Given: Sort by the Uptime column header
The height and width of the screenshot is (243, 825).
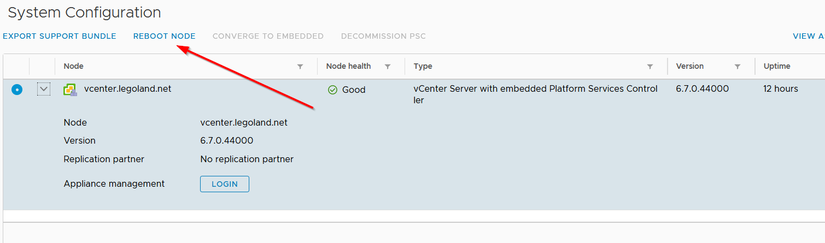Looking at the screenshot, I should (777, 66).
